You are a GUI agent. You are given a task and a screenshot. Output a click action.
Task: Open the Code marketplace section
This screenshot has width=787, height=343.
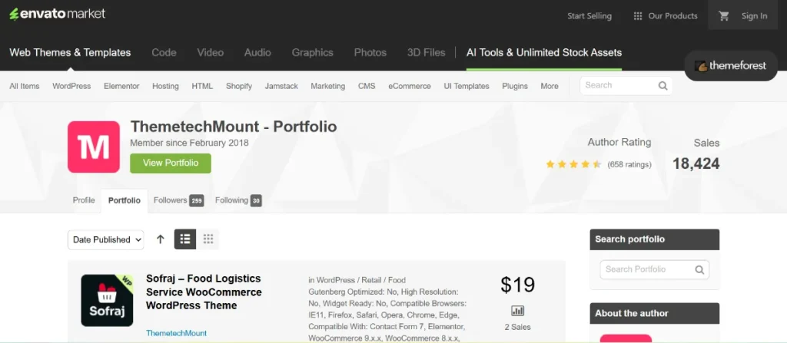[x=164, y=53]
